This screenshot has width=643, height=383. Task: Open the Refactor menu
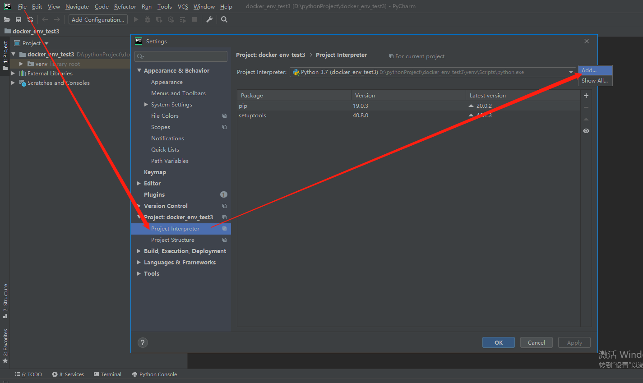click(x=125, y=6)
